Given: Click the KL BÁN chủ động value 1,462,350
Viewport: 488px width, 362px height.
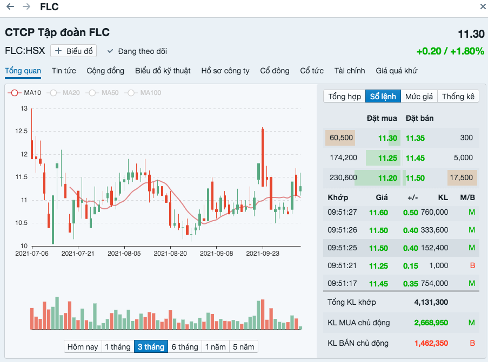Looking at the screenshot, I should 431,343.
